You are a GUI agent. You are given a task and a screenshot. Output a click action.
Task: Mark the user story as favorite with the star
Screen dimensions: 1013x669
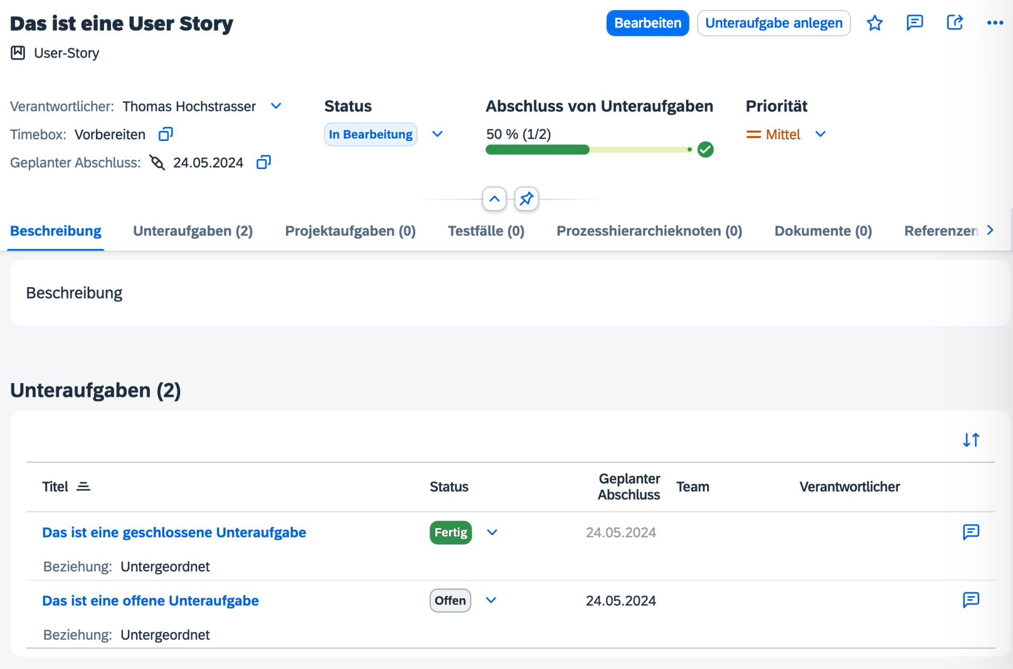point(875,23)
